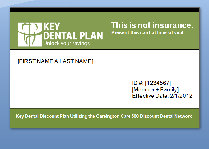Click the Unlock your savings tagline
Screen dimensions: 209x149
click(66, 44)
